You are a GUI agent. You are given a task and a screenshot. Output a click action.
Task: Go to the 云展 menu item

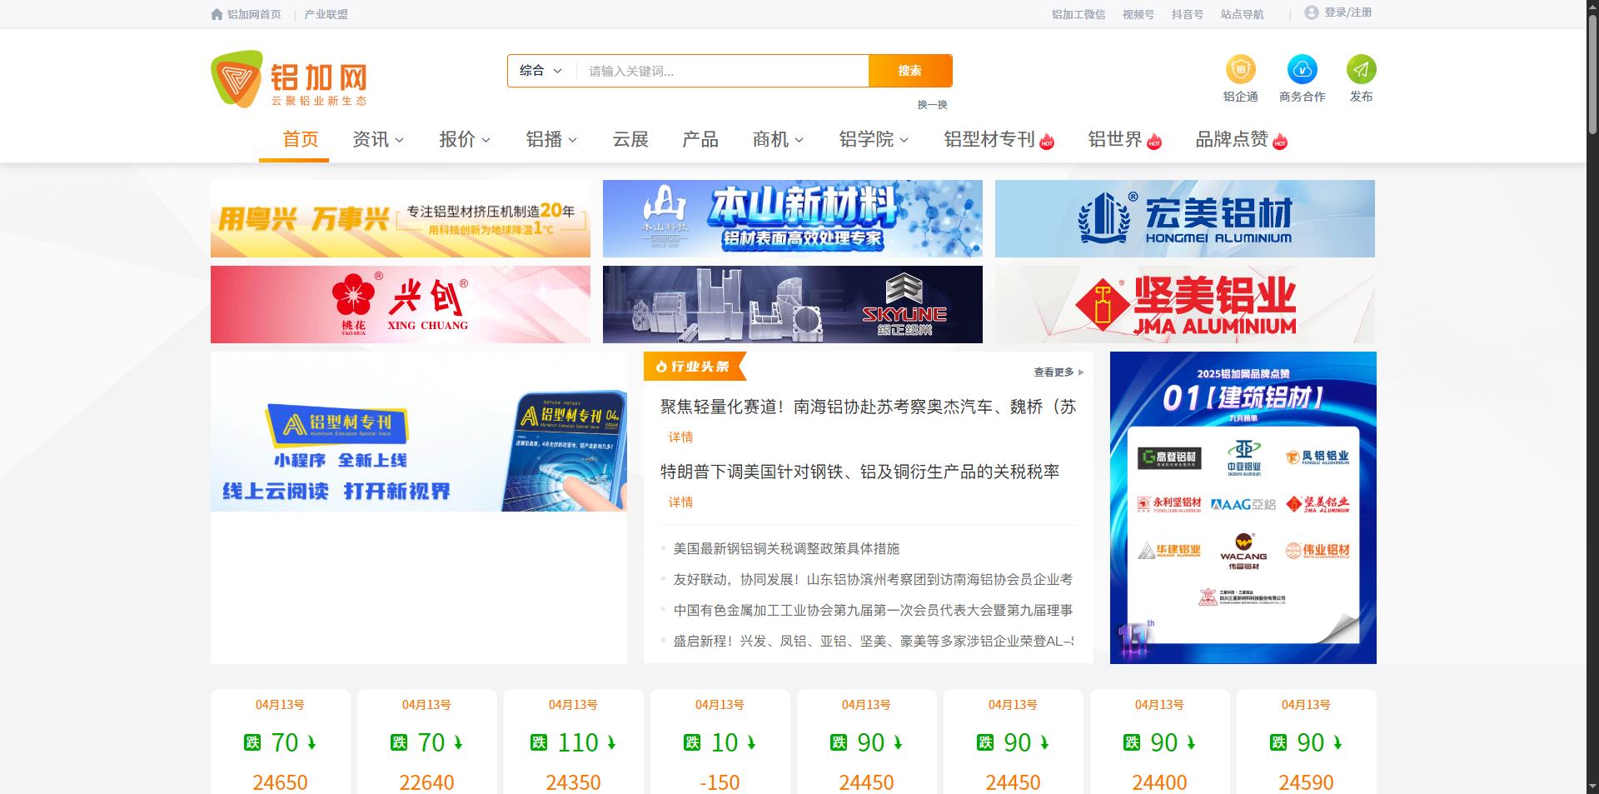coord(630,140)
